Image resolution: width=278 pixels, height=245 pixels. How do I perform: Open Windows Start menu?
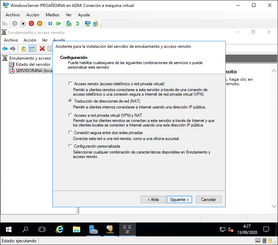(x=9, y=229)
